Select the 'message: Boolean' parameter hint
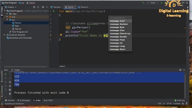 (120, 24)
